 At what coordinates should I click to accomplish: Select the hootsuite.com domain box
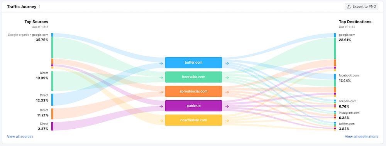tap(193, 77)
